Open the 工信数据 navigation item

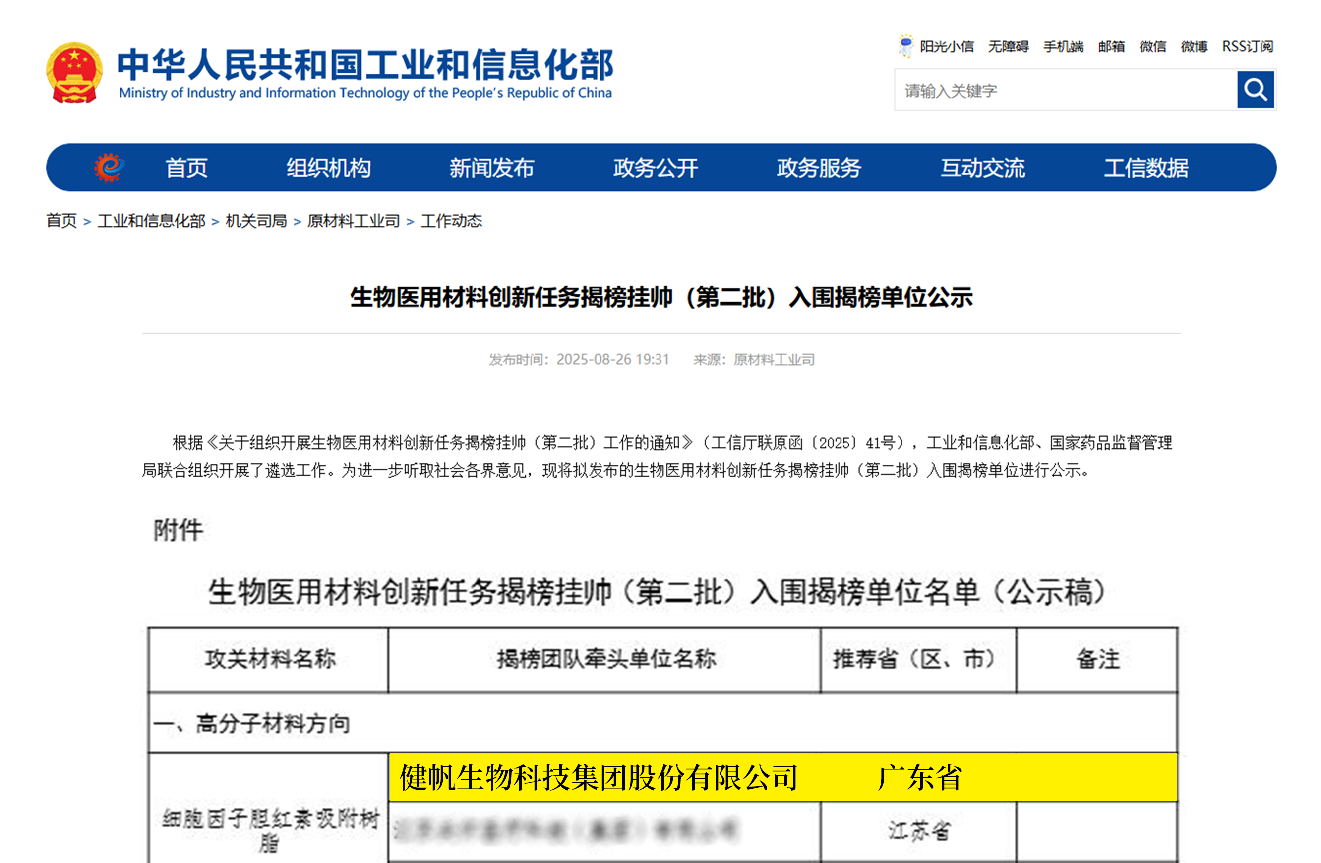pos(1146,168)
